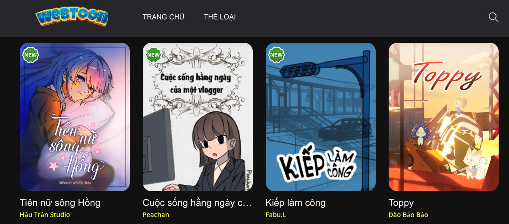Open THỂ LOẠI menu

[220, 17]
